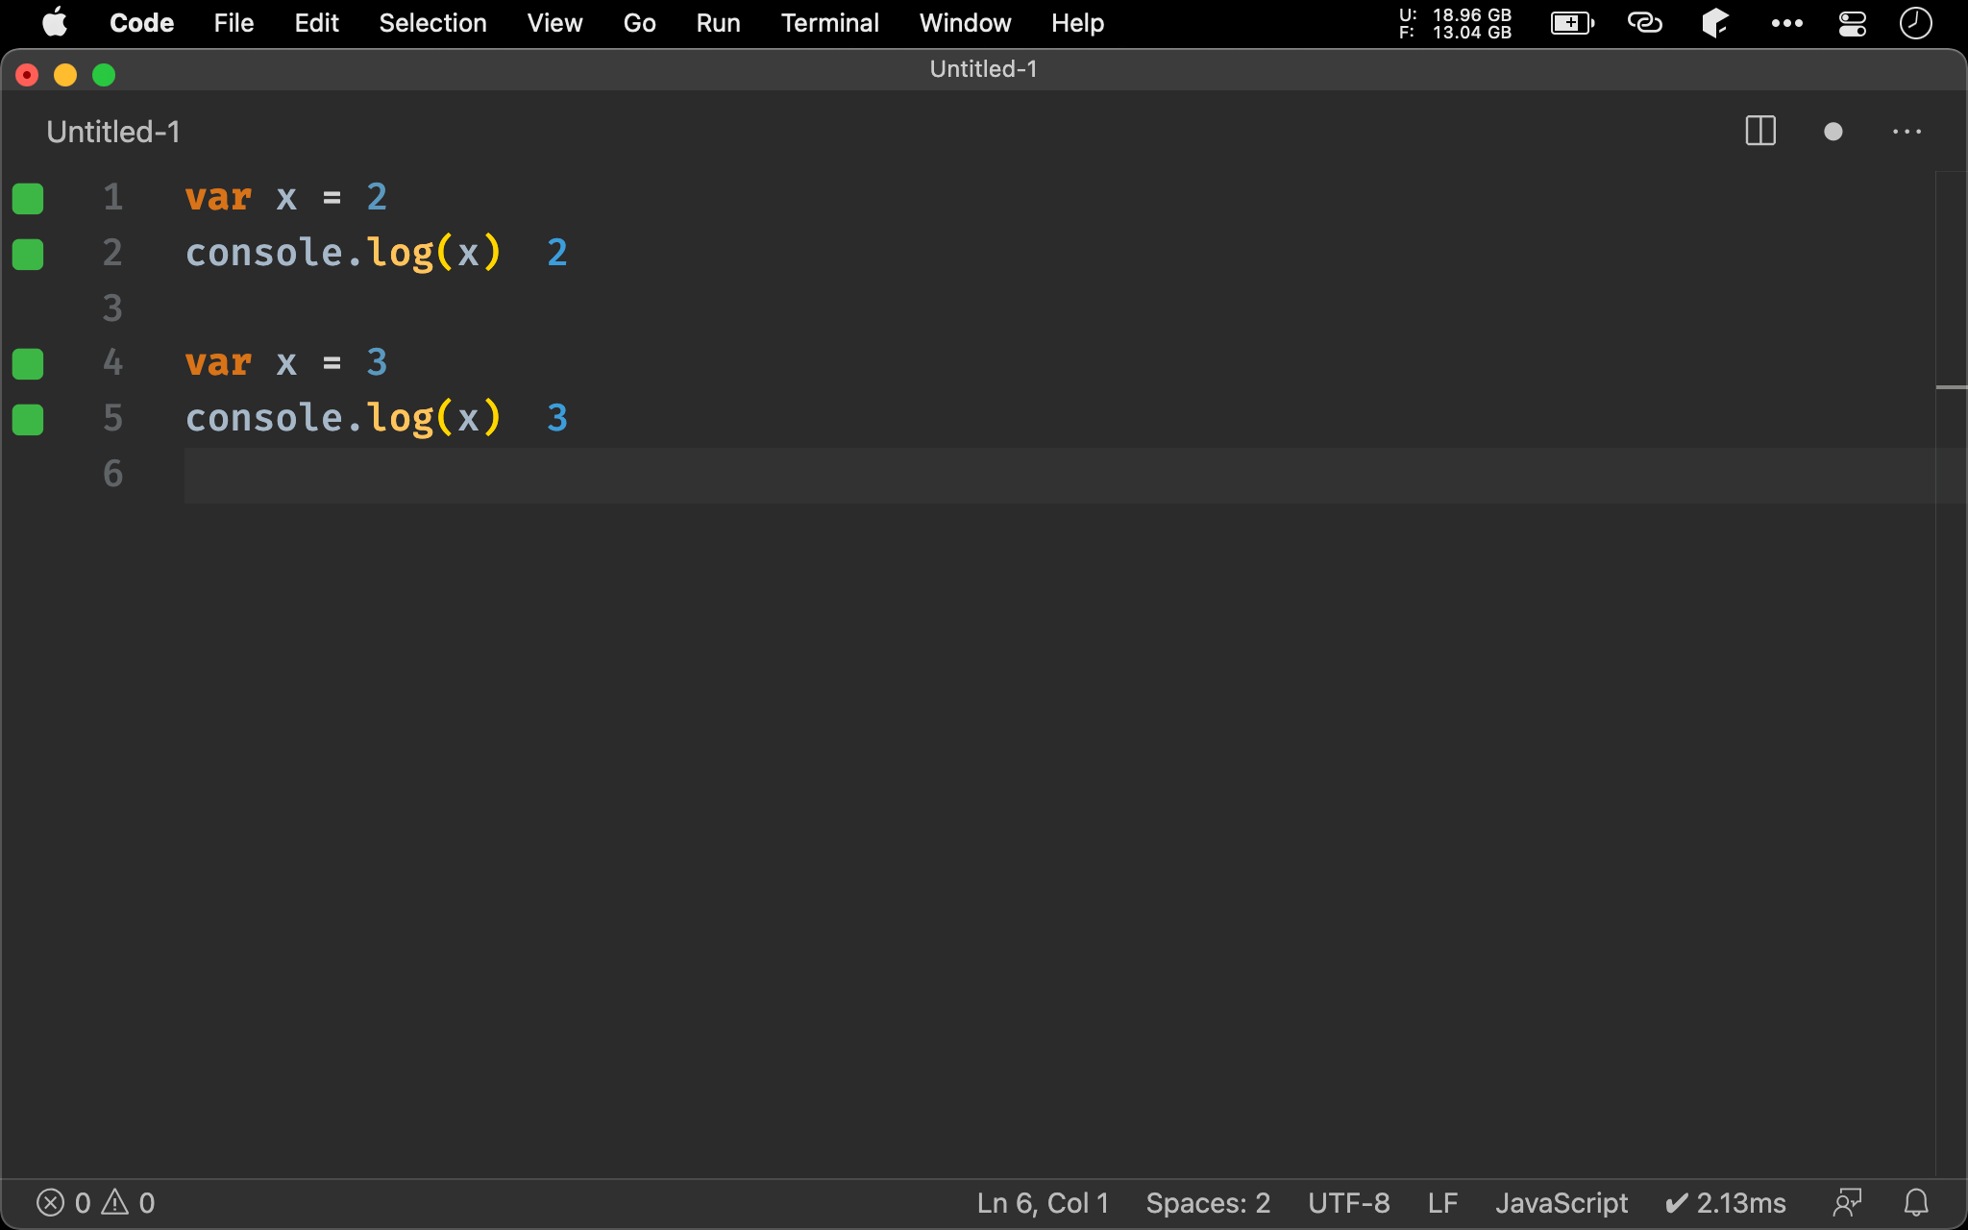This screenshot has height=1230, width=1968.
Task: Click the inline result 3 on line 5
Action: (557, 419)
